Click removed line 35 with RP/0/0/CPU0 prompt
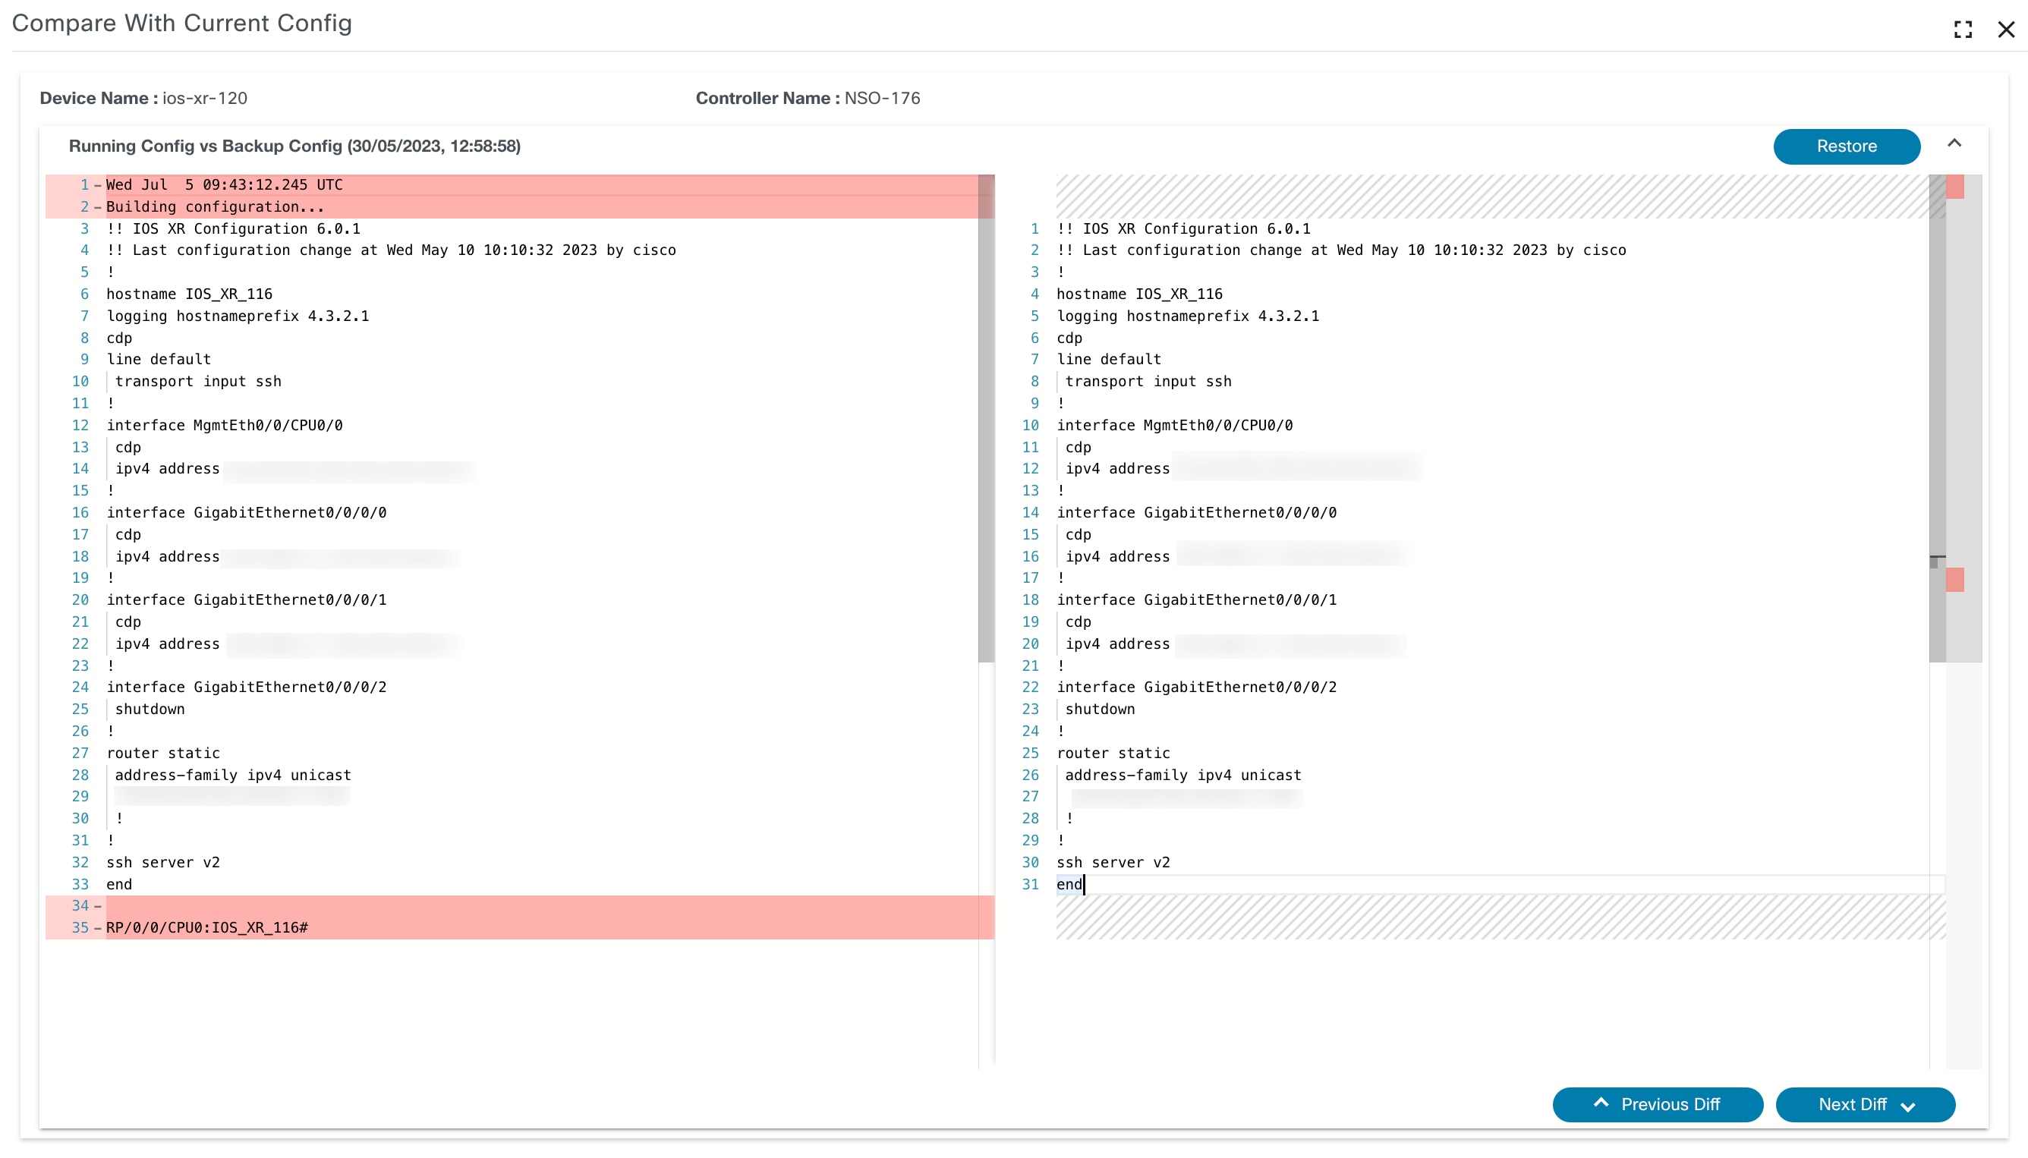2028x1158 pixels. [x=206, y=927]
